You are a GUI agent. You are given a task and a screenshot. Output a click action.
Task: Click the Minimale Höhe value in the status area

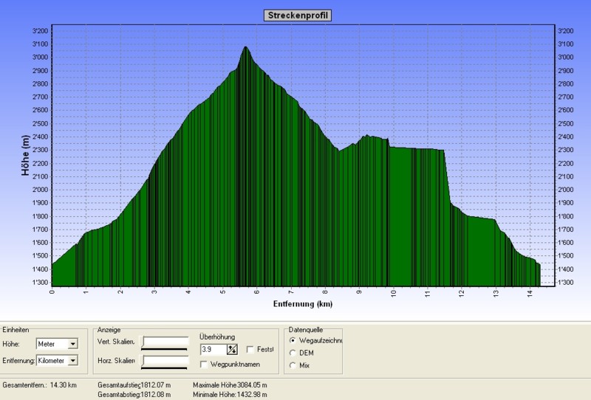pyautogui.click(x=252, y=394)
